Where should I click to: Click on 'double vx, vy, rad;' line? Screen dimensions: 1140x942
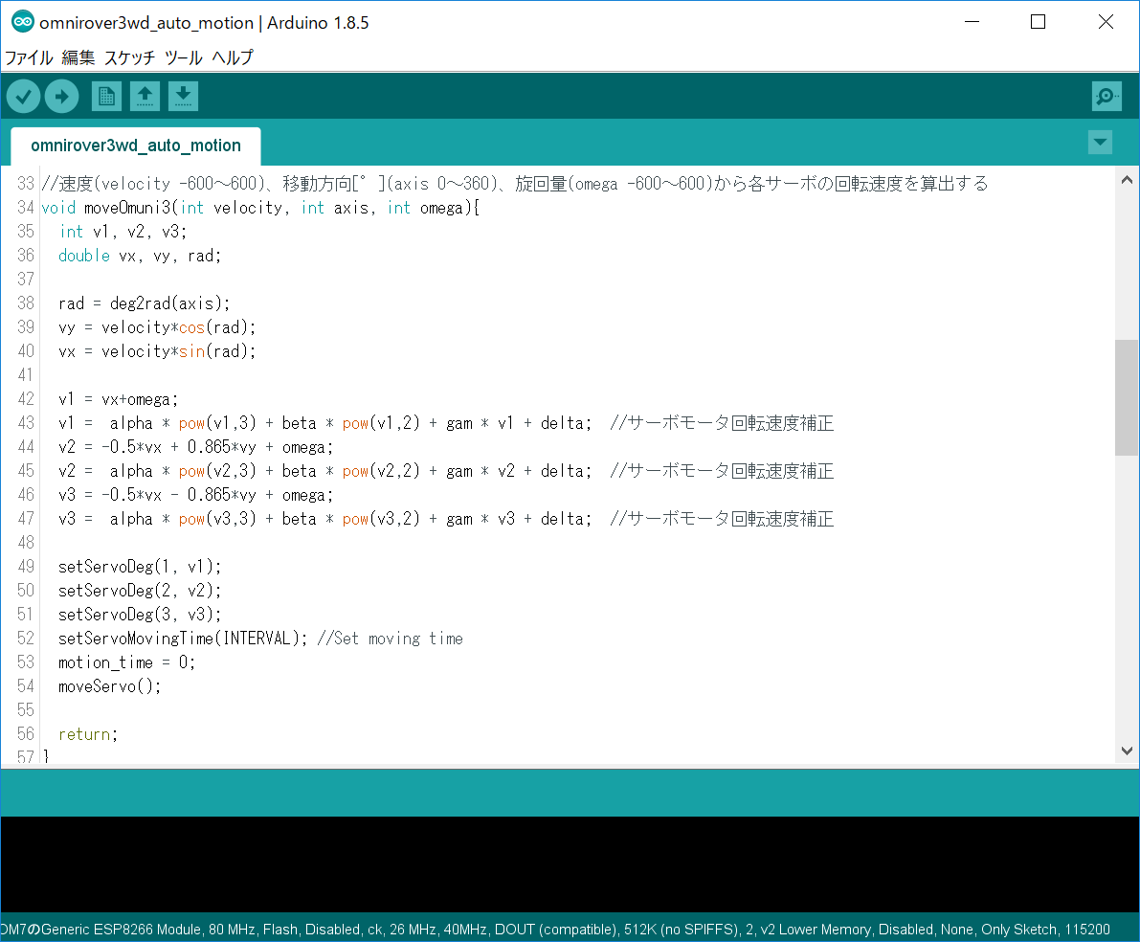point(140,256)
